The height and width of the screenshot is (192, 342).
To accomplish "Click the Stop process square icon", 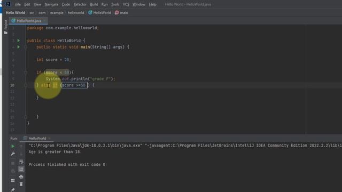I will (x=13, y=163).
